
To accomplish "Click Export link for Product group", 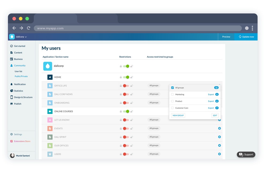I will click(211, 101).
